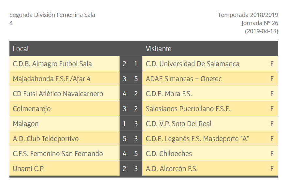
Task: Click the Visitante column header
Action: tap(158, 49)
